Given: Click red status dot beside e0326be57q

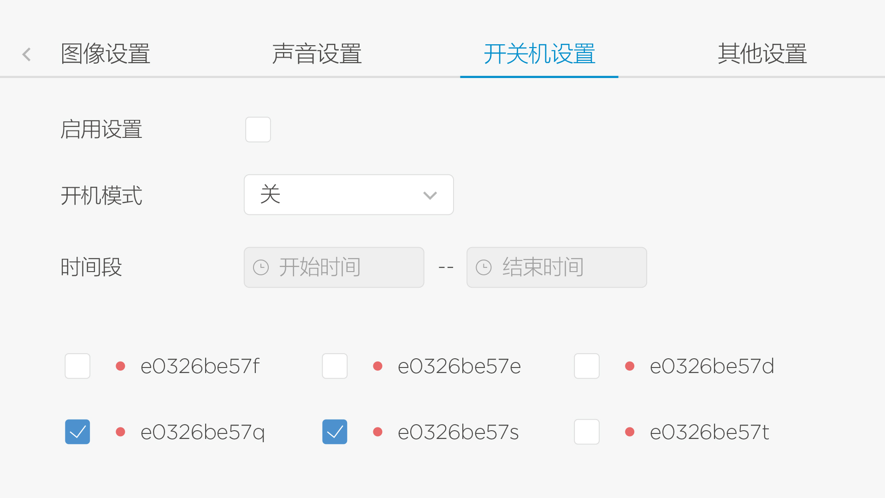Looking at the screenshot, I should point(121,432).
